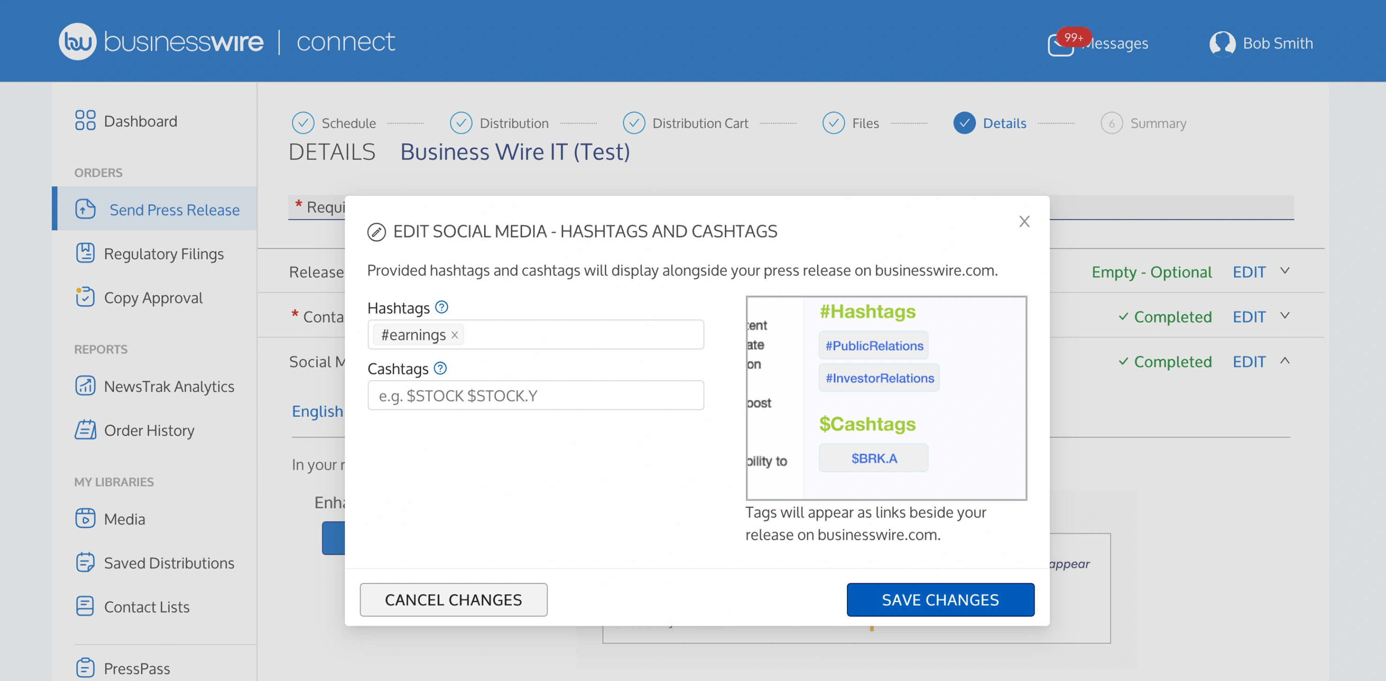Open Contact Lists library
This screenshot has height=681, width=1386.
point(146,607)
